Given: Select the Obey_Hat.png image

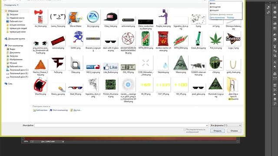Looking at the screenshot, I should [110, 17].
